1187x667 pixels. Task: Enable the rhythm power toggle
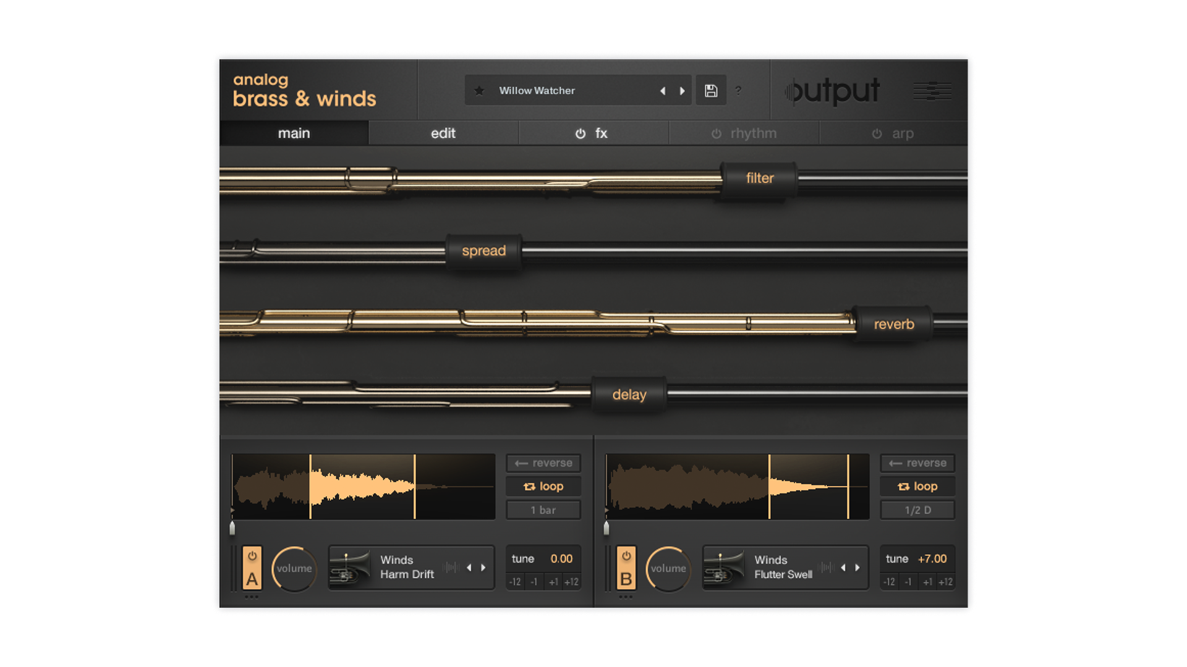tap(716, 133)
